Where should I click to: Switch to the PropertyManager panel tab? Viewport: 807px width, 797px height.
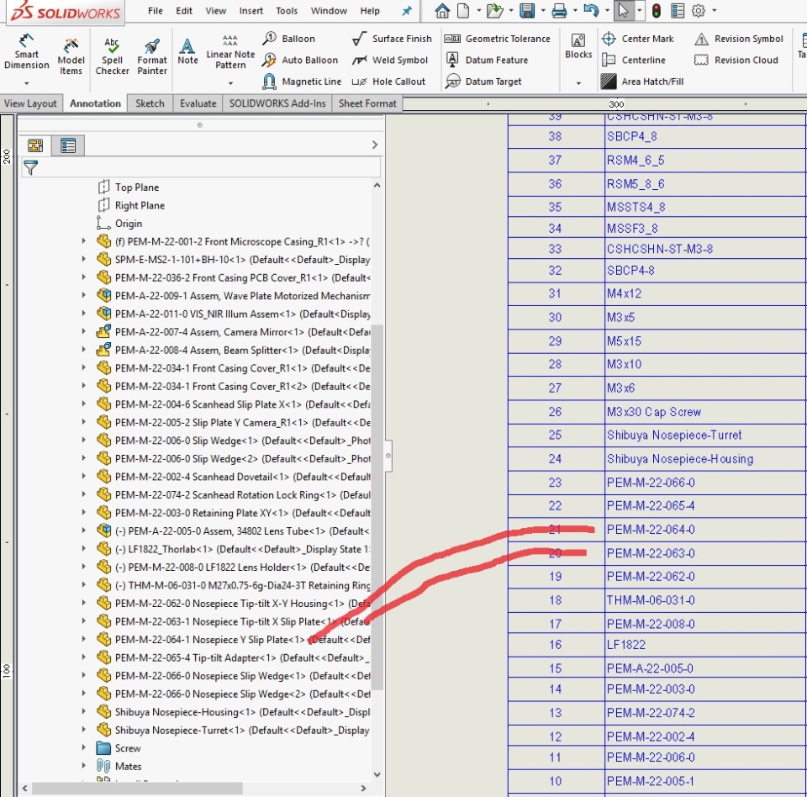(68, 145)
